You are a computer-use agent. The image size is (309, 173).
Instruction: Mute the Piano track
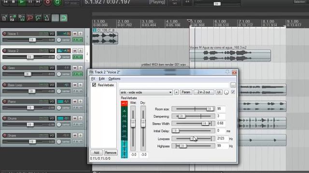click(x=75, y=101)
